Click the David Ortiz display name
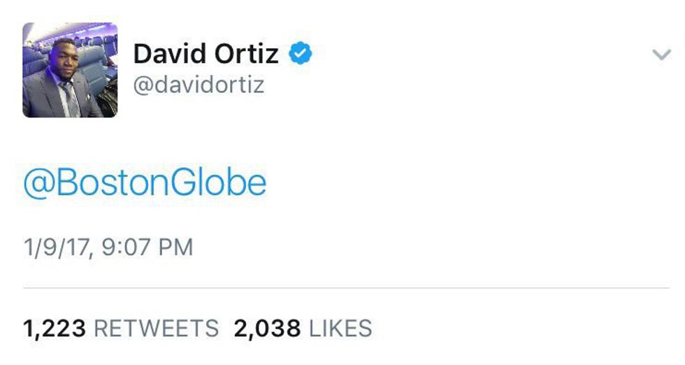The image size is (685, 365). [206, 54]
